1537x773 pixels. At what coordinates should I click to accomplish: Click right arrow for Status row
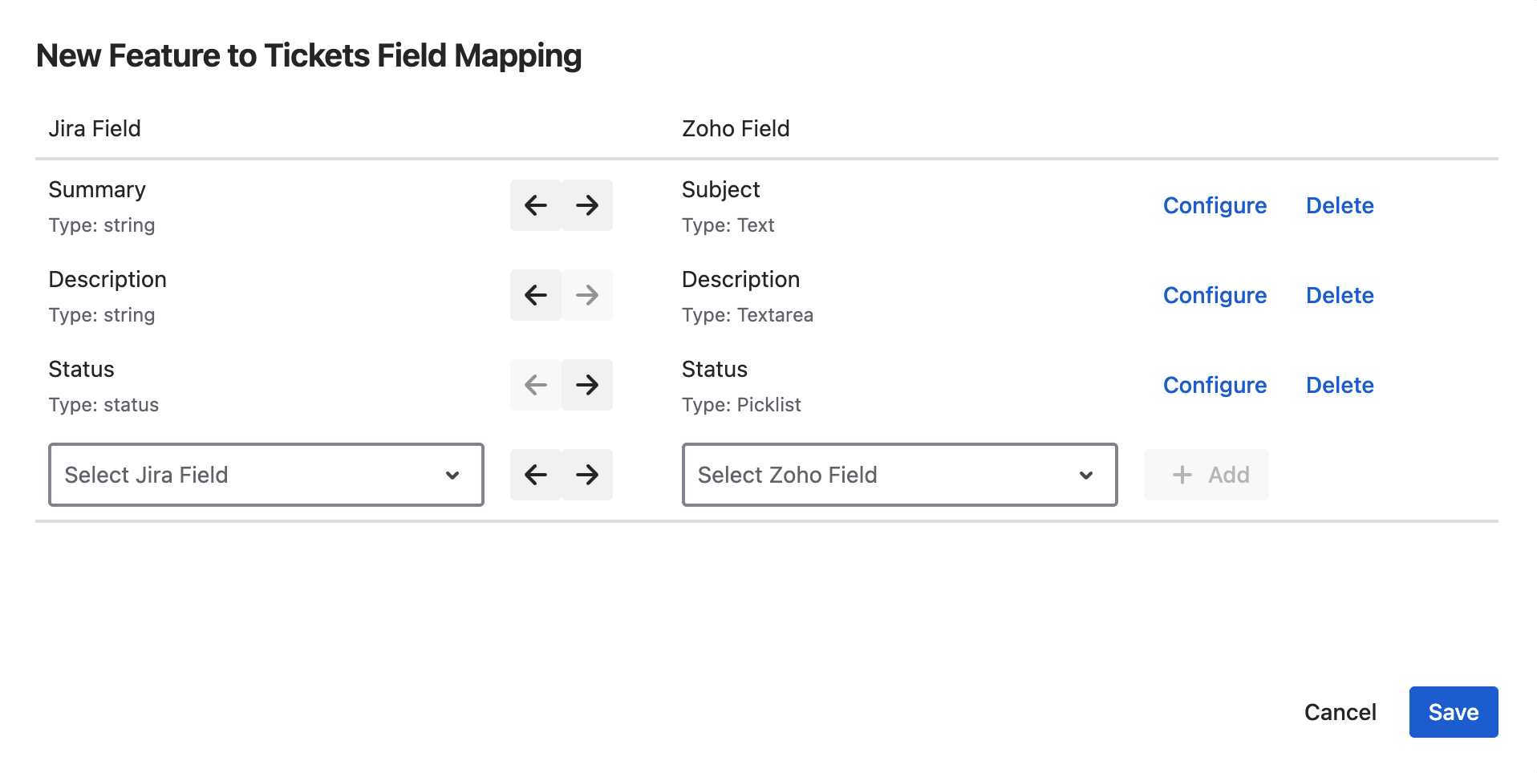pos(587,385)
